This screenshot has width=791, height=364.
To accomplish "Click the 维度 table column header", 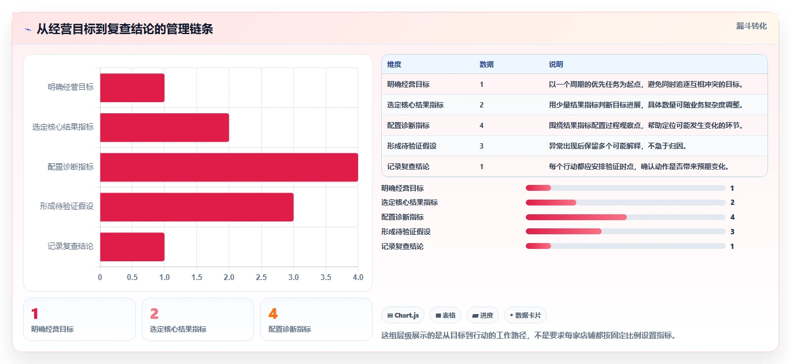I will [x=395, y=64].
